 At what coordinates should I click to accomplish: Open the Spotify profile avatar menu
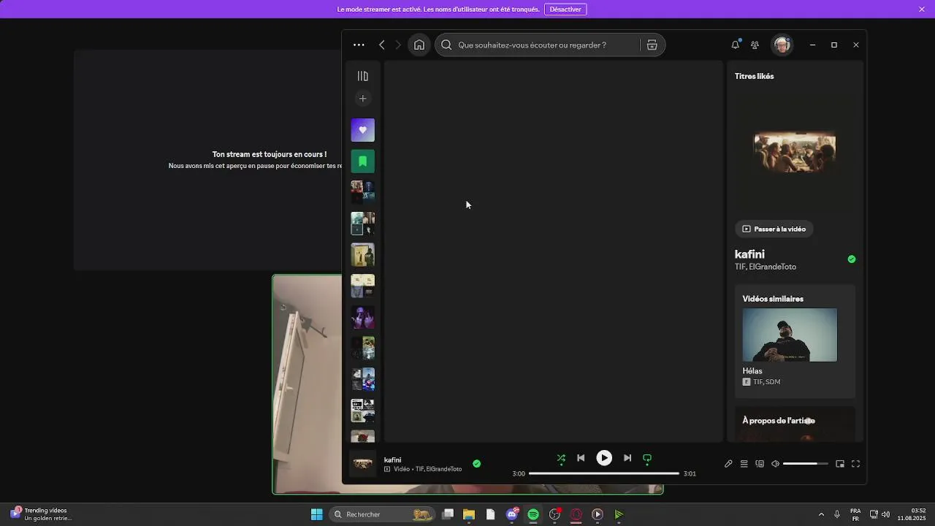(x=782, y=45)
